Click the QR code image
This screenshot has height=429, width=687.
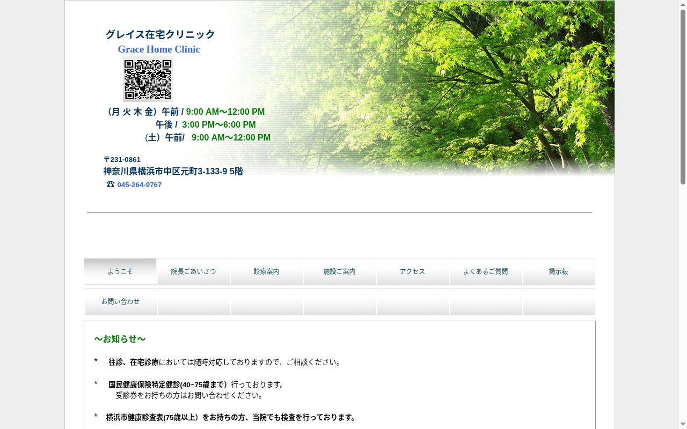[x=148, y=80]
